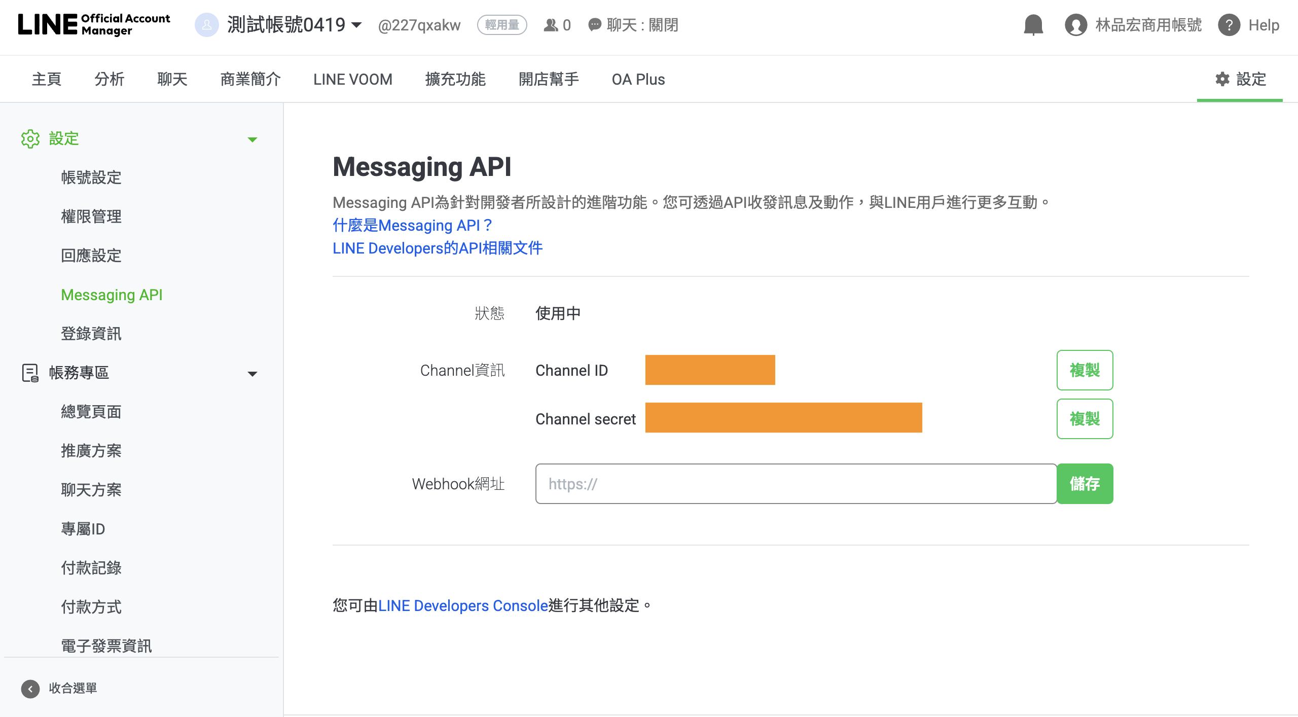Click the @227qxakw account ID
This screenshot has height=717, width=1298.
(x=419, y=25)
